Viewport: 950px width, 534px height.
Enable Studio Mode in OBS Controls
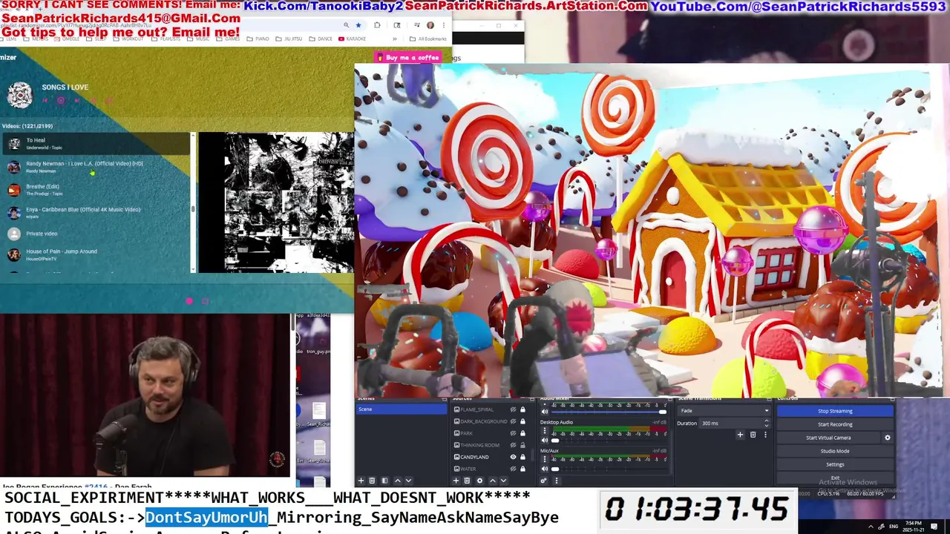click(x=835, y=451)
